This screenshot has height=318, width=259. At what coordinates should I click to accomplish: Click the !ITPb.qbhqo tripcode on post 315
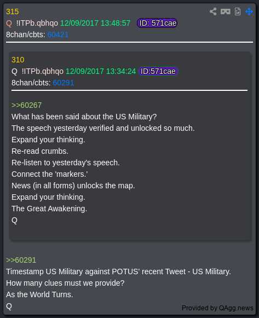click(x=37, y=24)
